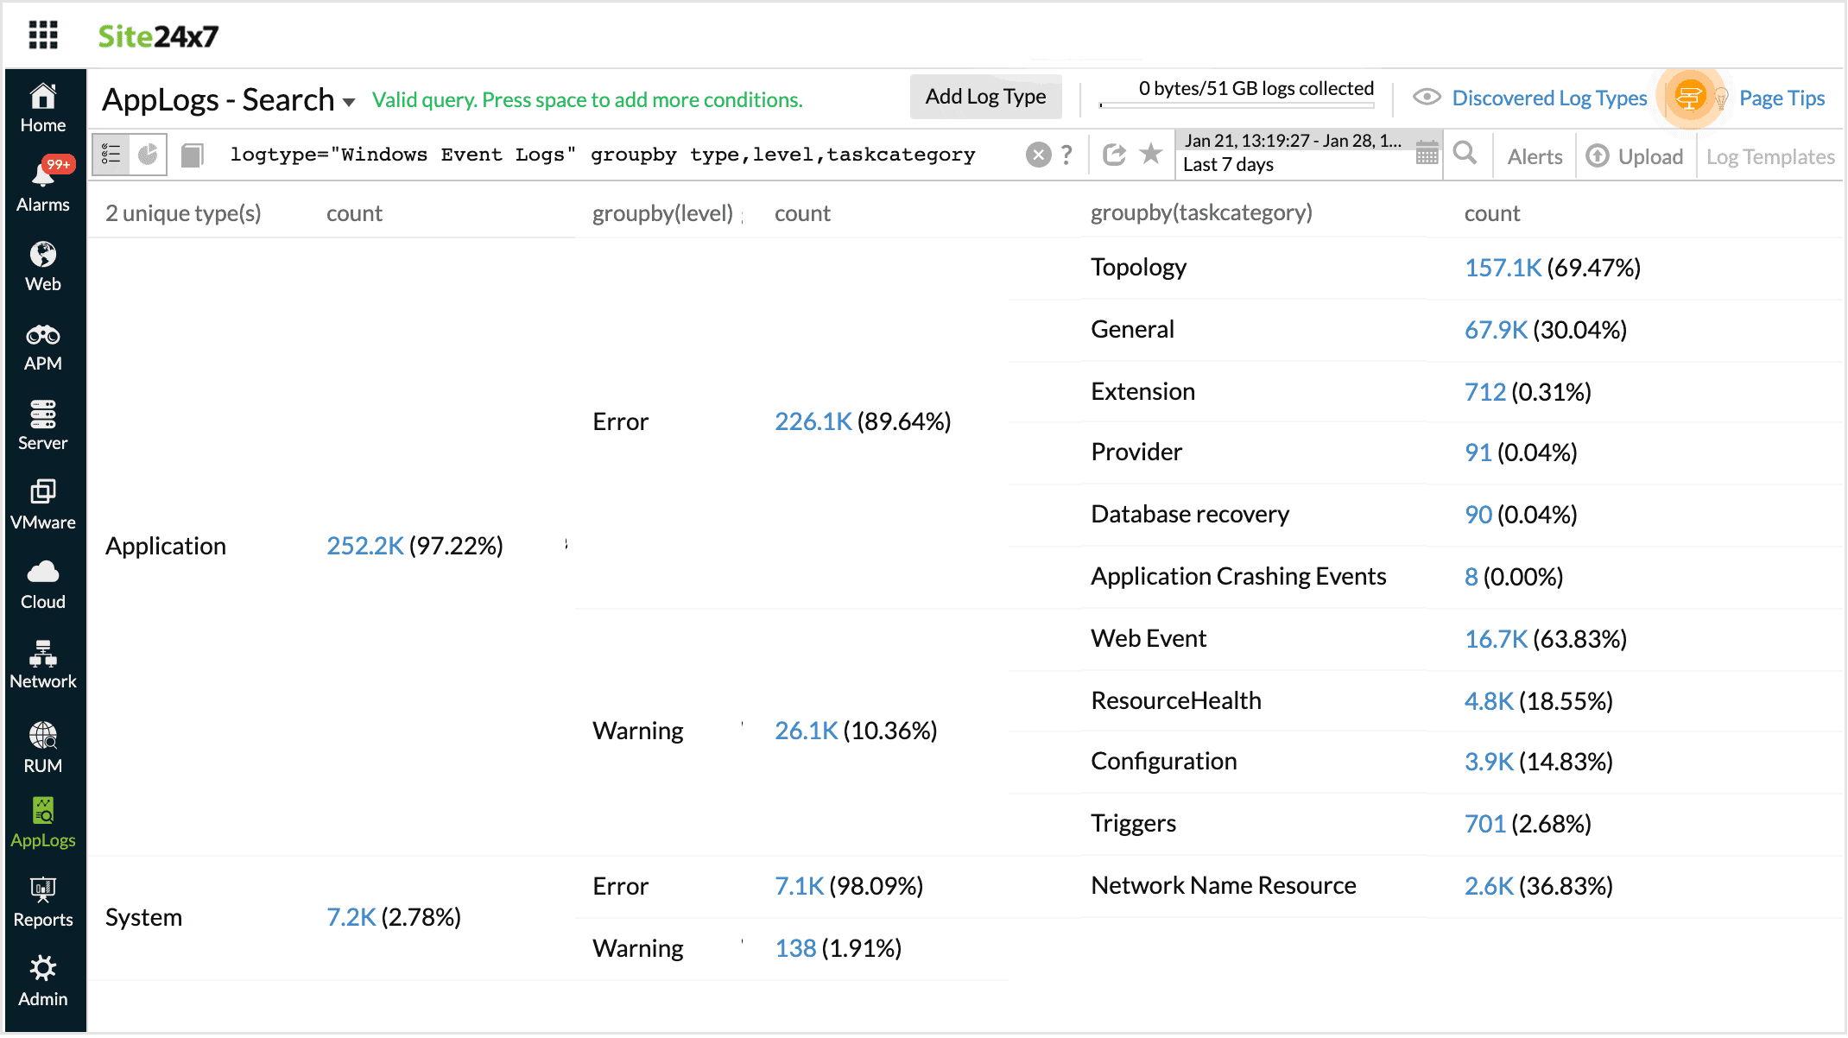Screen dimensions: 1848x1038
Task: Open Reports from the sidebar menu
Action: [x=42, y=898]
